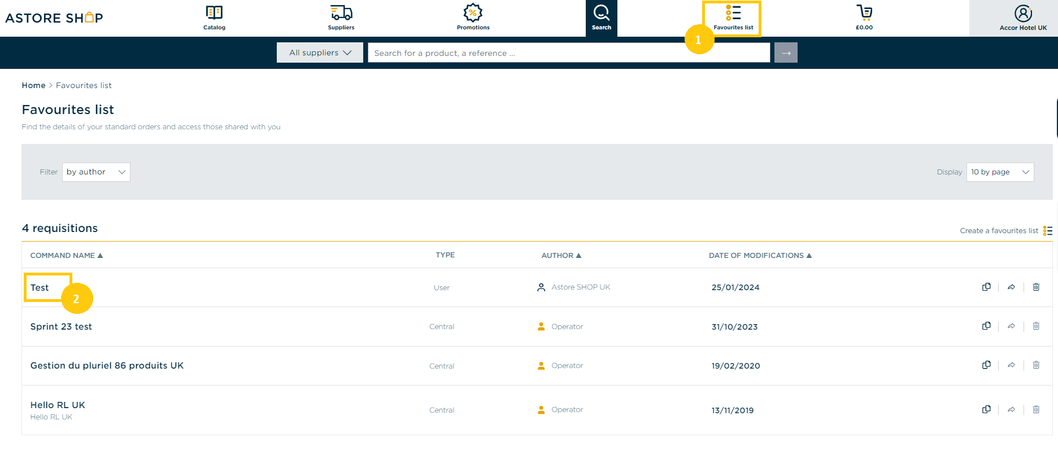
Task: Click Central type in Hello RL UK row
Action: [x=442, y=410]
